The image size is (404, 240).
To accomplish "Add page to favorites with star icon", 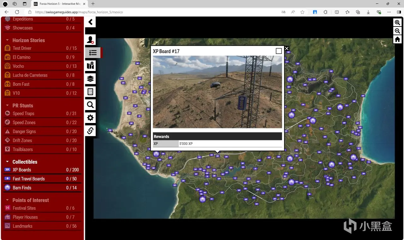I will click(x=302, y=12).
